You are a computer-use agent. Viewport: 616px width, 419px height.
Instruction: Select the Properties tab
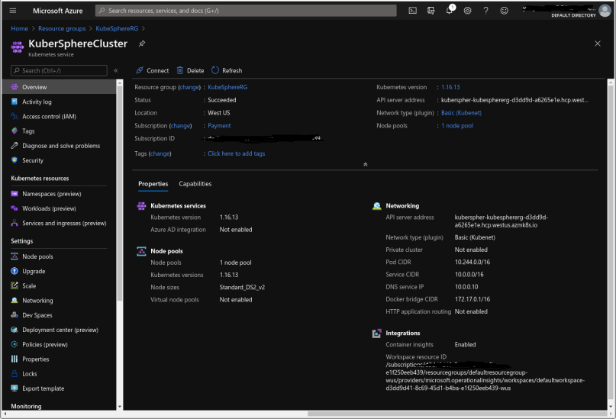(153, 184)
